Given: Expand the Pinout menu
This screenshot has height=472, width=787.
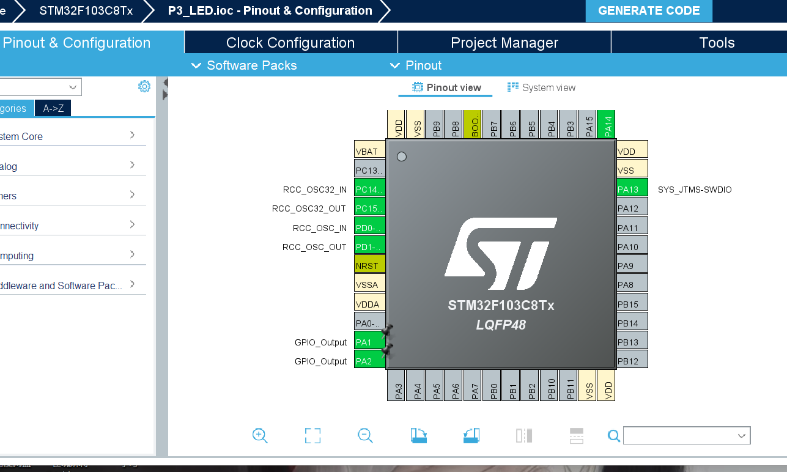Looking at the screenshot, I should [x=415, y=65].
